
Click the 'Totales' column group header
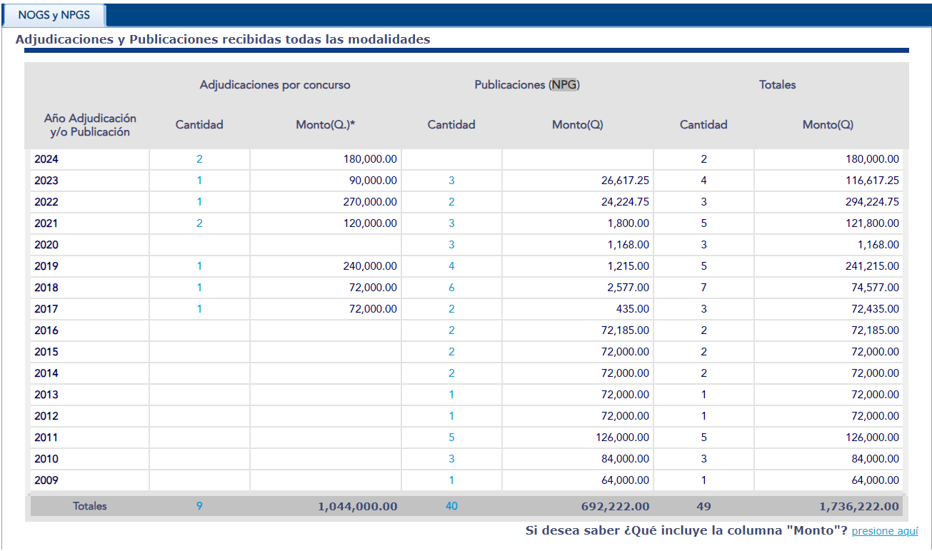pyautogui.click(x=778, y=84)
